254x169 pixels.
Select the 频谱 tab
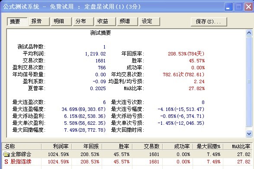(x=128, y=22)
